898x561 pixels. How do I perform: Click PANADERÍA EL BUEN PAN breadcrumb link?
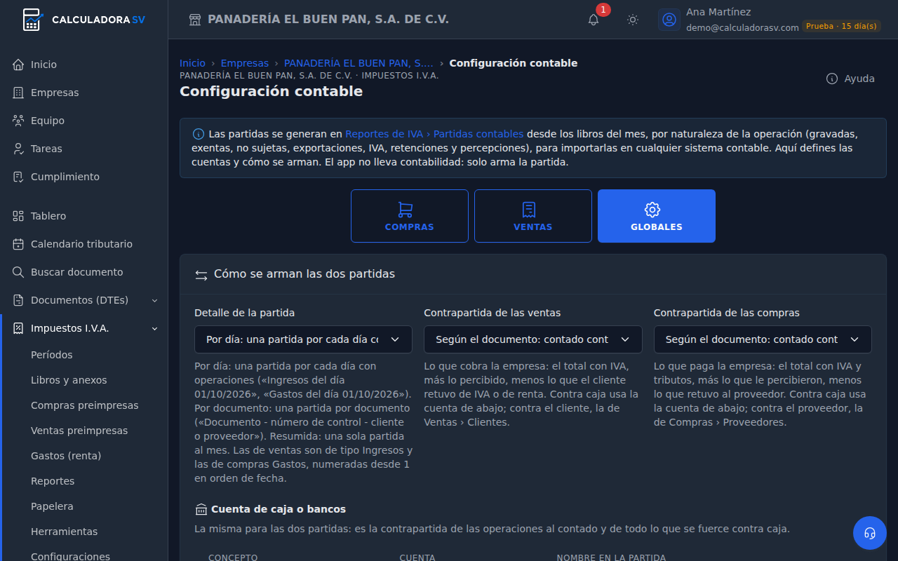(x=358, y=63)
